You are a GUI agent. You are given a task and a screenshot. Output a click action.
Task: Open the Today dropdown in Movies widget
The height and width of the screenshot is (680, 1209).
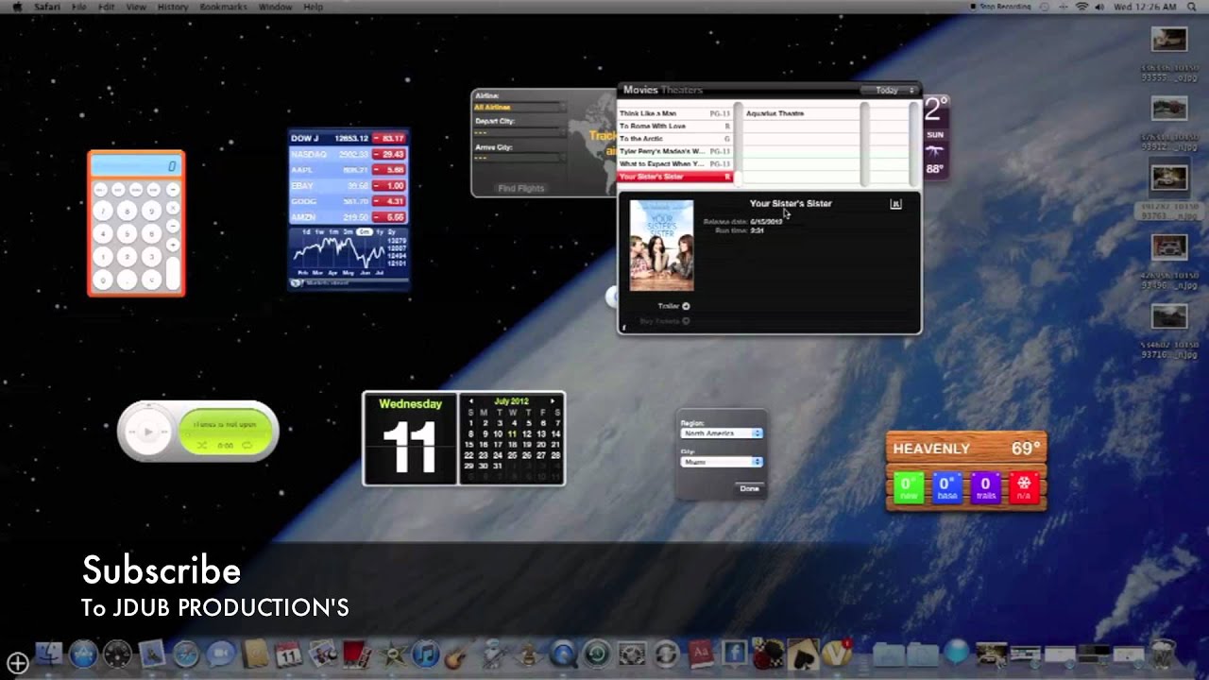tap(889, 91)
